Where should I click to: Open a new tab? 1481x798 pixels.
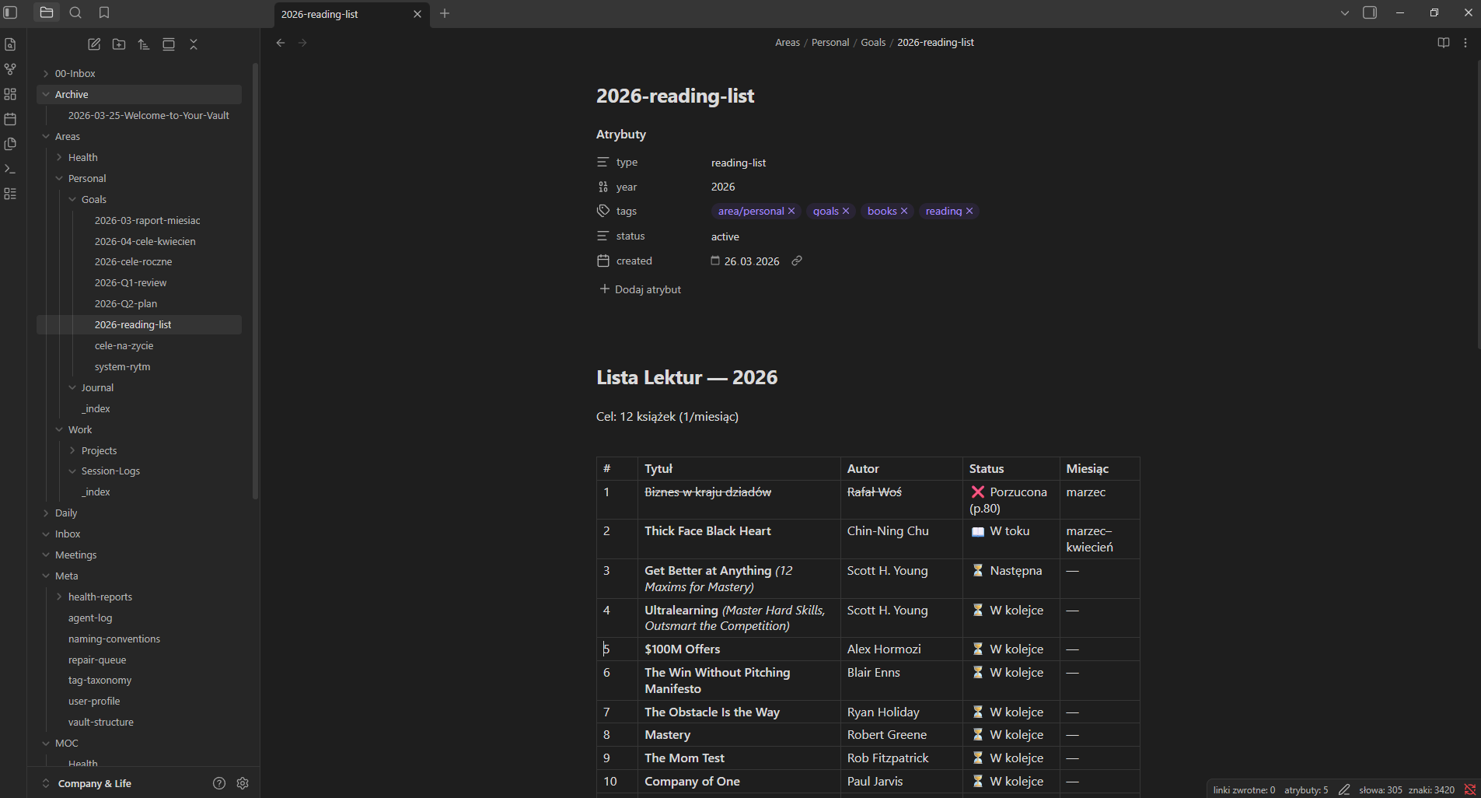coord(445,13)
